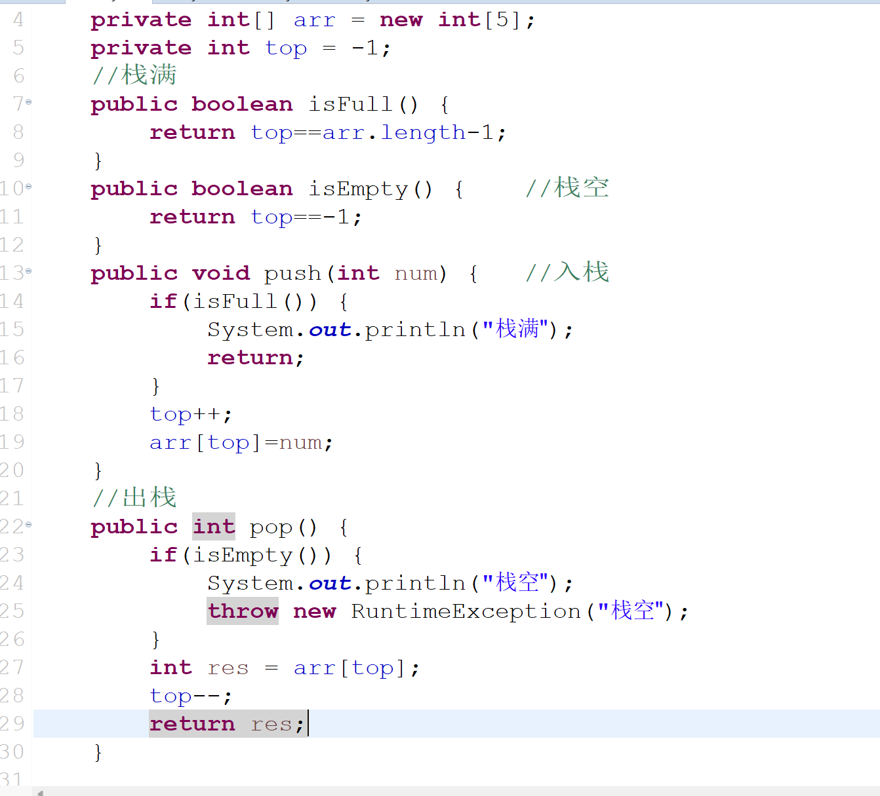Click 'arr[top]=num;' statement
Image resolution: width=880 pixels, height=796 pixels.
click(241, 443)
